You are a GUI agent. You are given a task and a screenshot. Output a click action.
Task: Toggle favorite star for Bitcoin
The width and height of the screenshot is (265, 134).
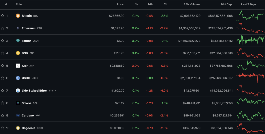3,16
